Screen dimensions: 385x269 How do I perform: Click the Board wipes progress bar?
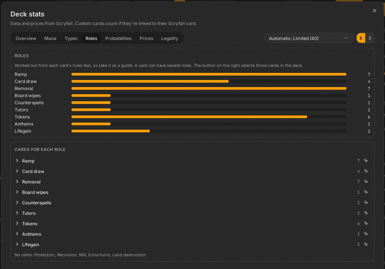pos(209,96)
